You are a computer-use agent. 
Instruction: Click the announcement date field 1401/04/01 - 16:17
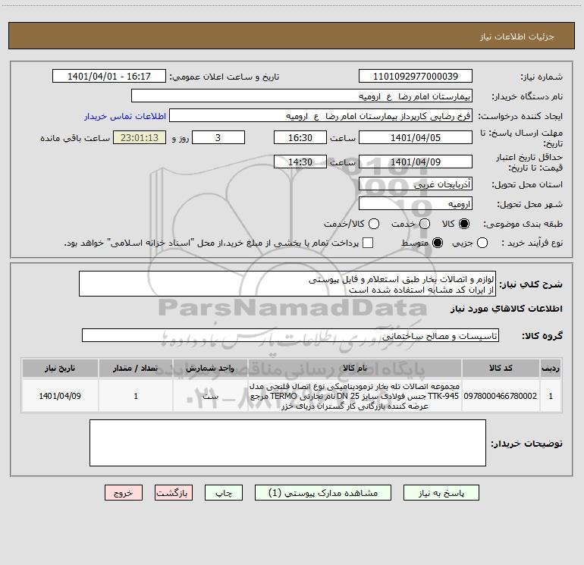coord(109,76)
